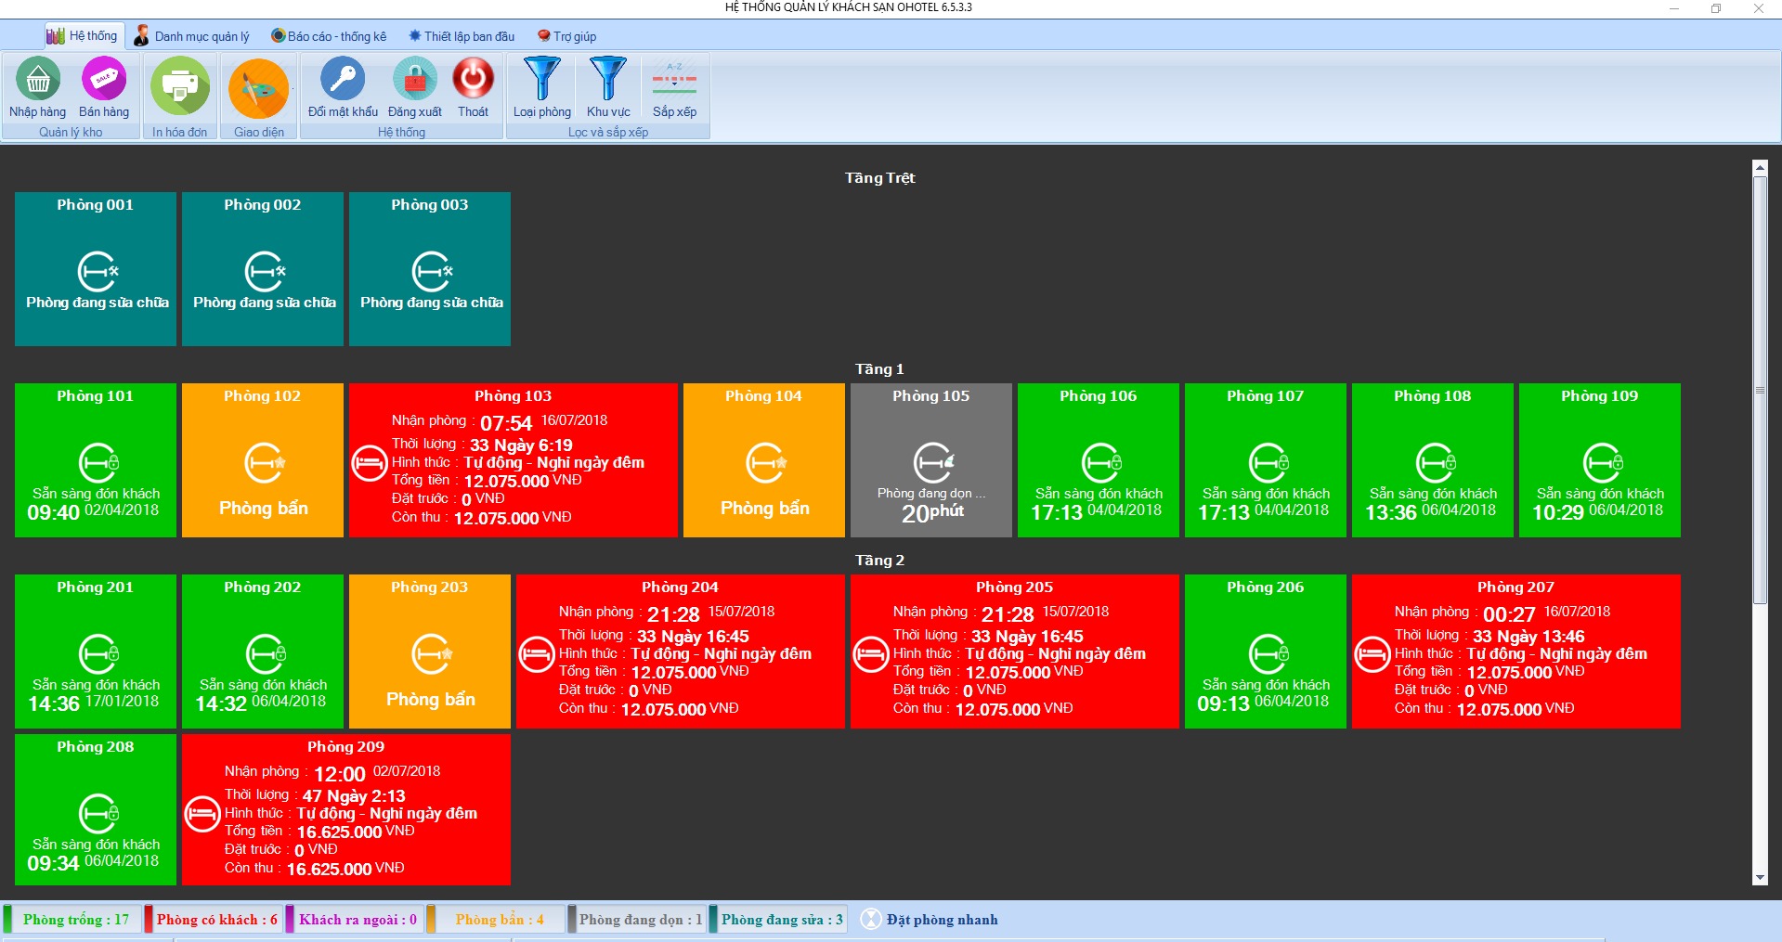Screen dimensions: 1782x942
Task: Select available room Phòng 108
Action: tap(1433, 460)
